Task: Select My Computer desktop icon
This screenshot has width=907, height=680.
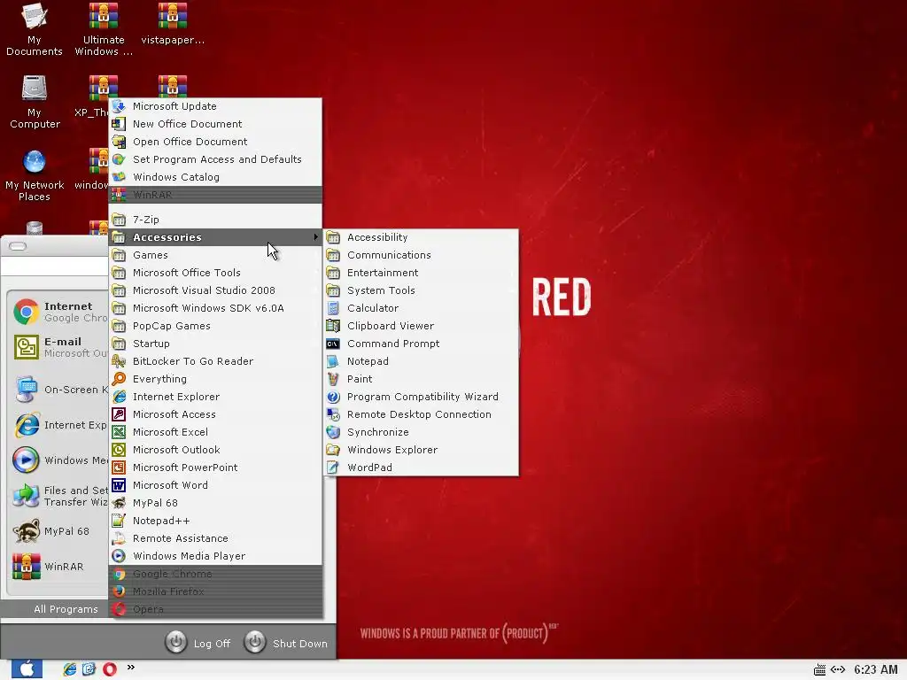Action: pyautogui.click(x=35, y=102)
